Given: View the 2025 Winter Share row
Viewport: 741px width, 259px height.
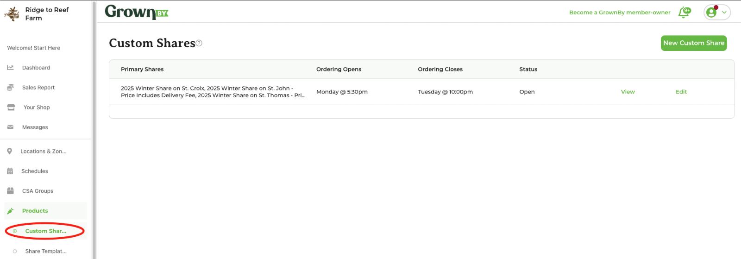Looking at the screenshot, I should pyautogui.click(x=628, y=92).
